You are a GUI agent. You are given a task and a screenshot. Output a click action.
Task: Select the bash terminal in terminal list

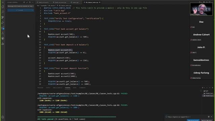tap(208, 91)
